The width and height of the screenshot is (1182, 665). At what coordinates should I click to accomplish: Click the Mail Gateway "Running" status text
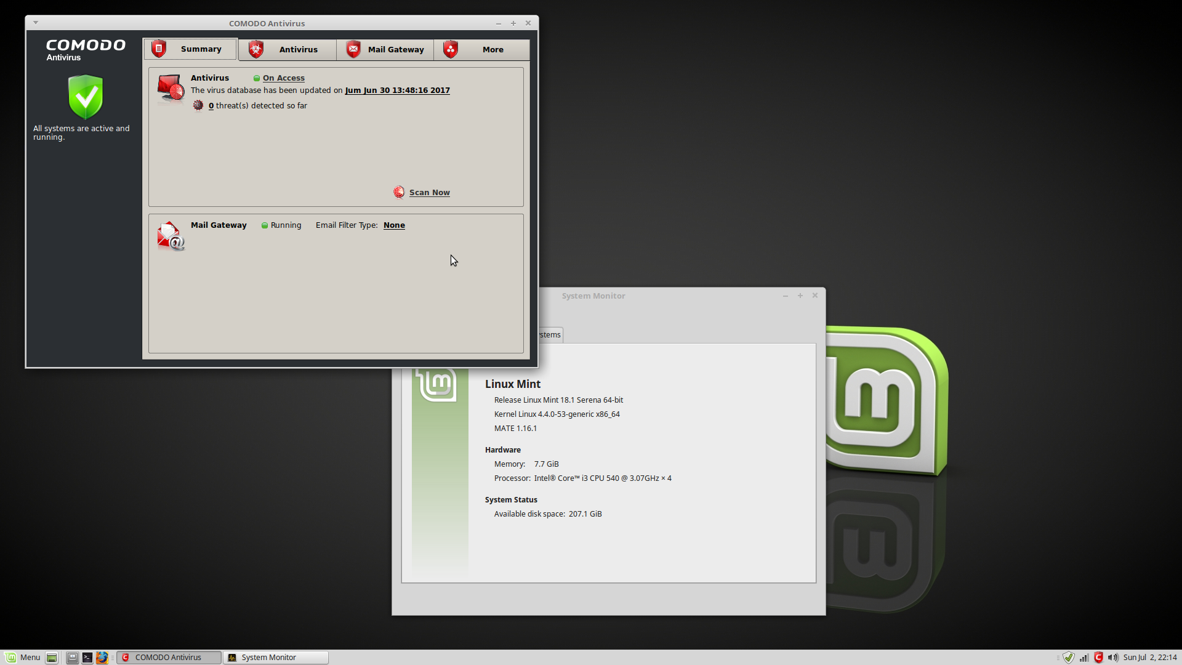(286, 225)
